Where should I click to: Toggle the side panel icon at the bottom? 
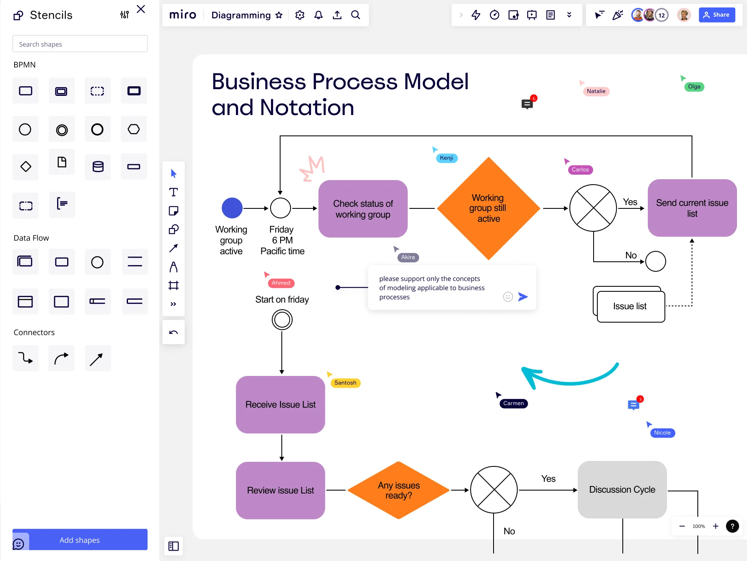click(x=173, y=546)
